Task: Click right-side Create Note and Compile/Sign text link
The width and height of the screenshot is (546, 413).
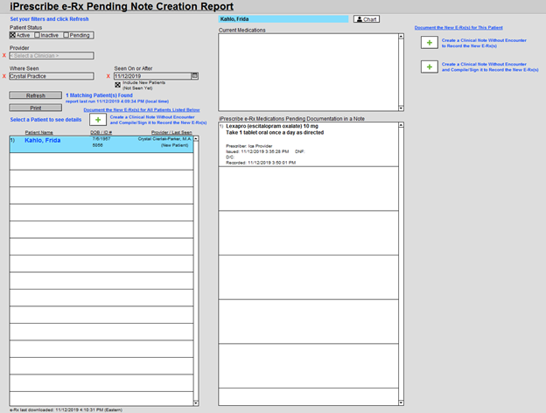Action: pos(490,66)
